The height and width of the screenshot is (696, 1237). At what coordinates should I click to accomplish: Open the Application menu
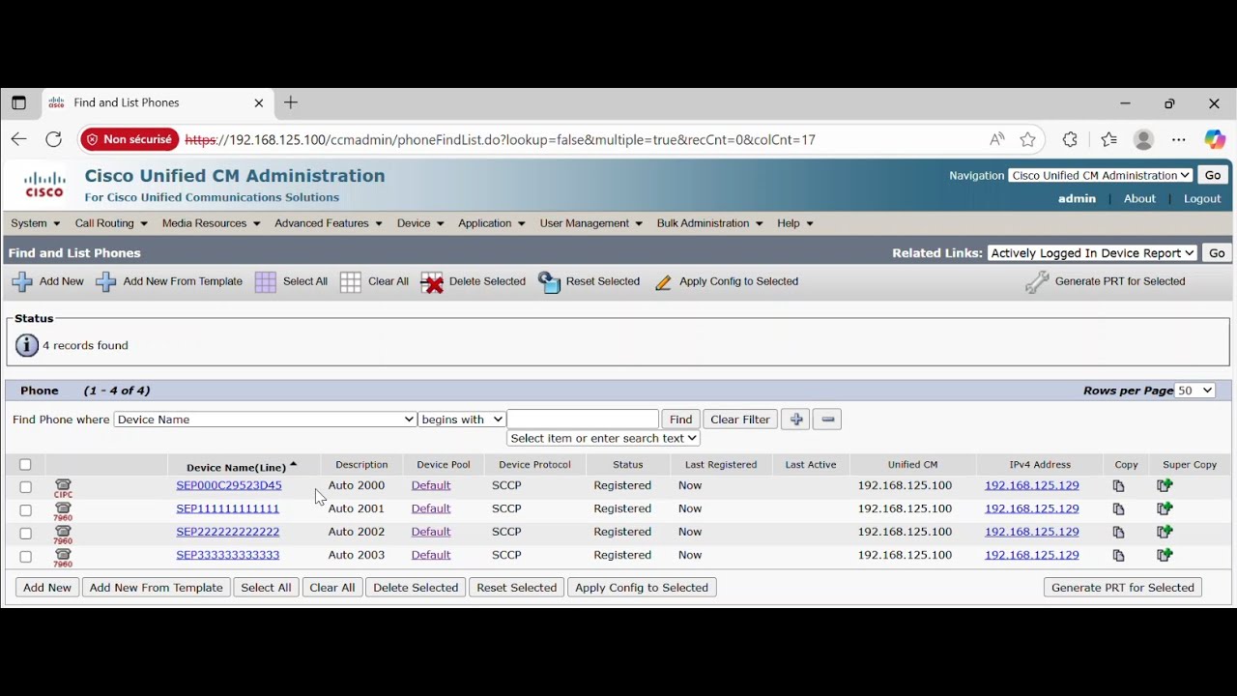click(491, 223)
